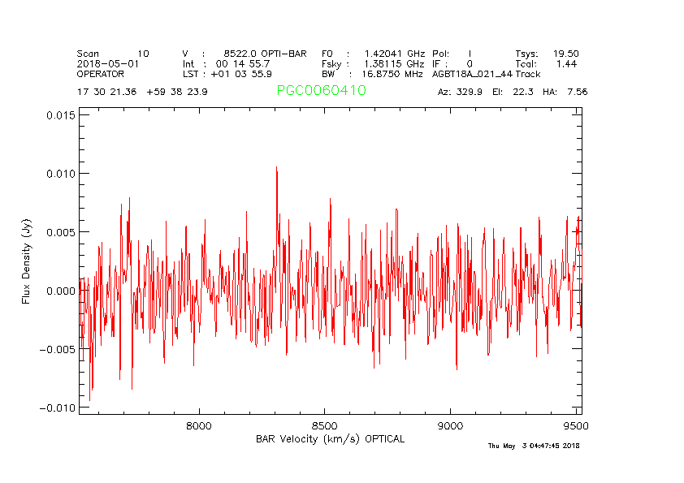Click the -0.010 flux axis tick label
Viewport: 684px width, 483px height.
click(x=58, y=408)
